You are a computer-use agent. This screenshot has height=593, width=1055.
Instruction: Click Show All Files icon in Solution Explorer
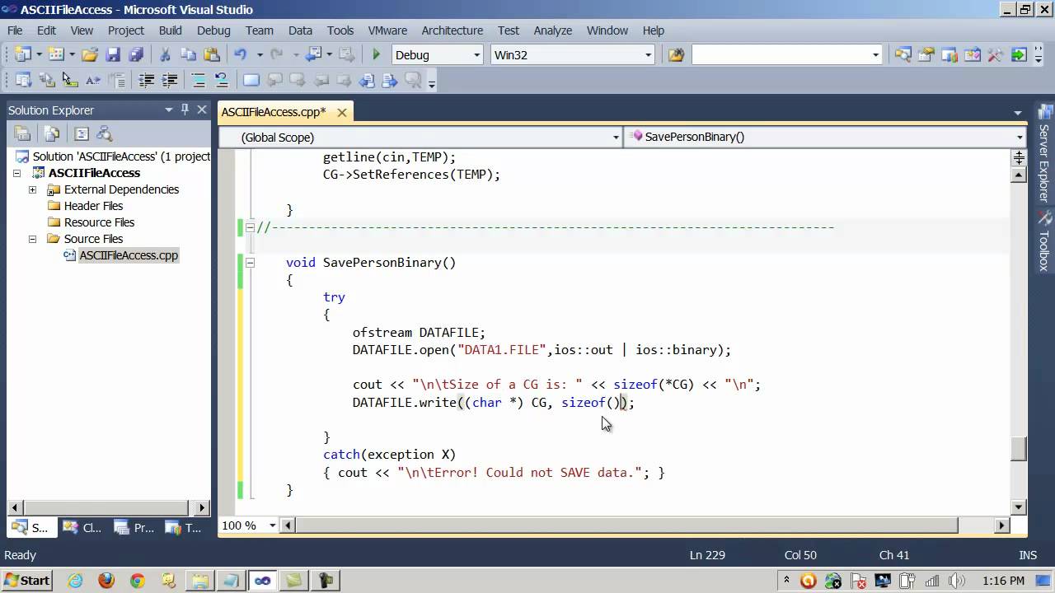52,133
